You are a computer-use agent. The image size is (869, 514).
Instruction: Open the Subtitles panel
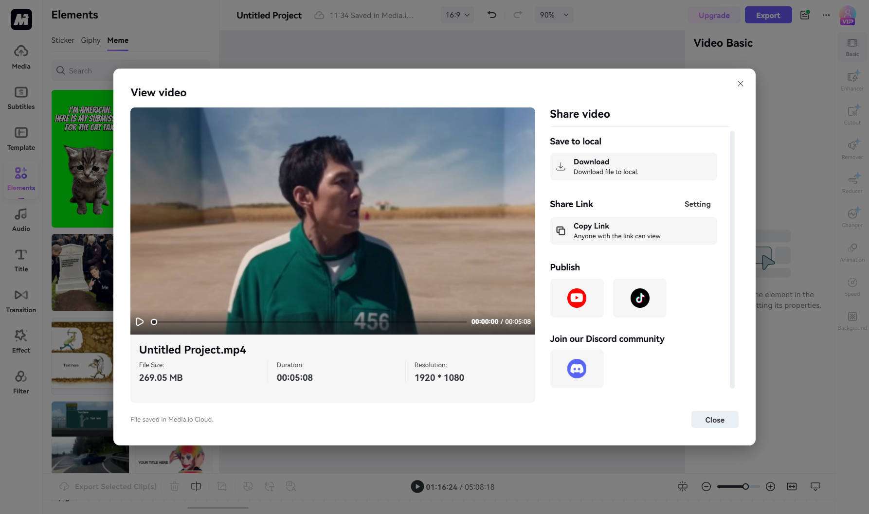point(20,97)
